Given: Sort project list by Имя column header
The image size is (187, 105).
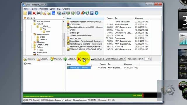Looking at the screenshot, I should coord(69,64).
